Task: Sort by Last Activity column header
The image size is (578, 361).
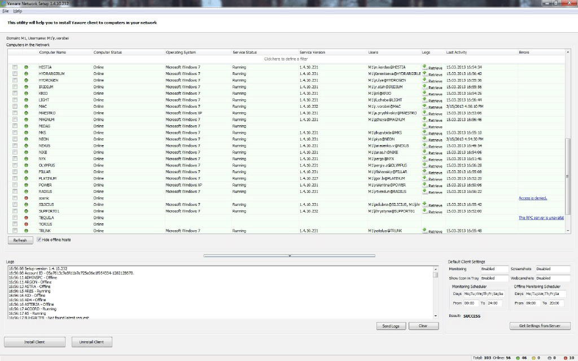Action: click(x=457, y=52)
